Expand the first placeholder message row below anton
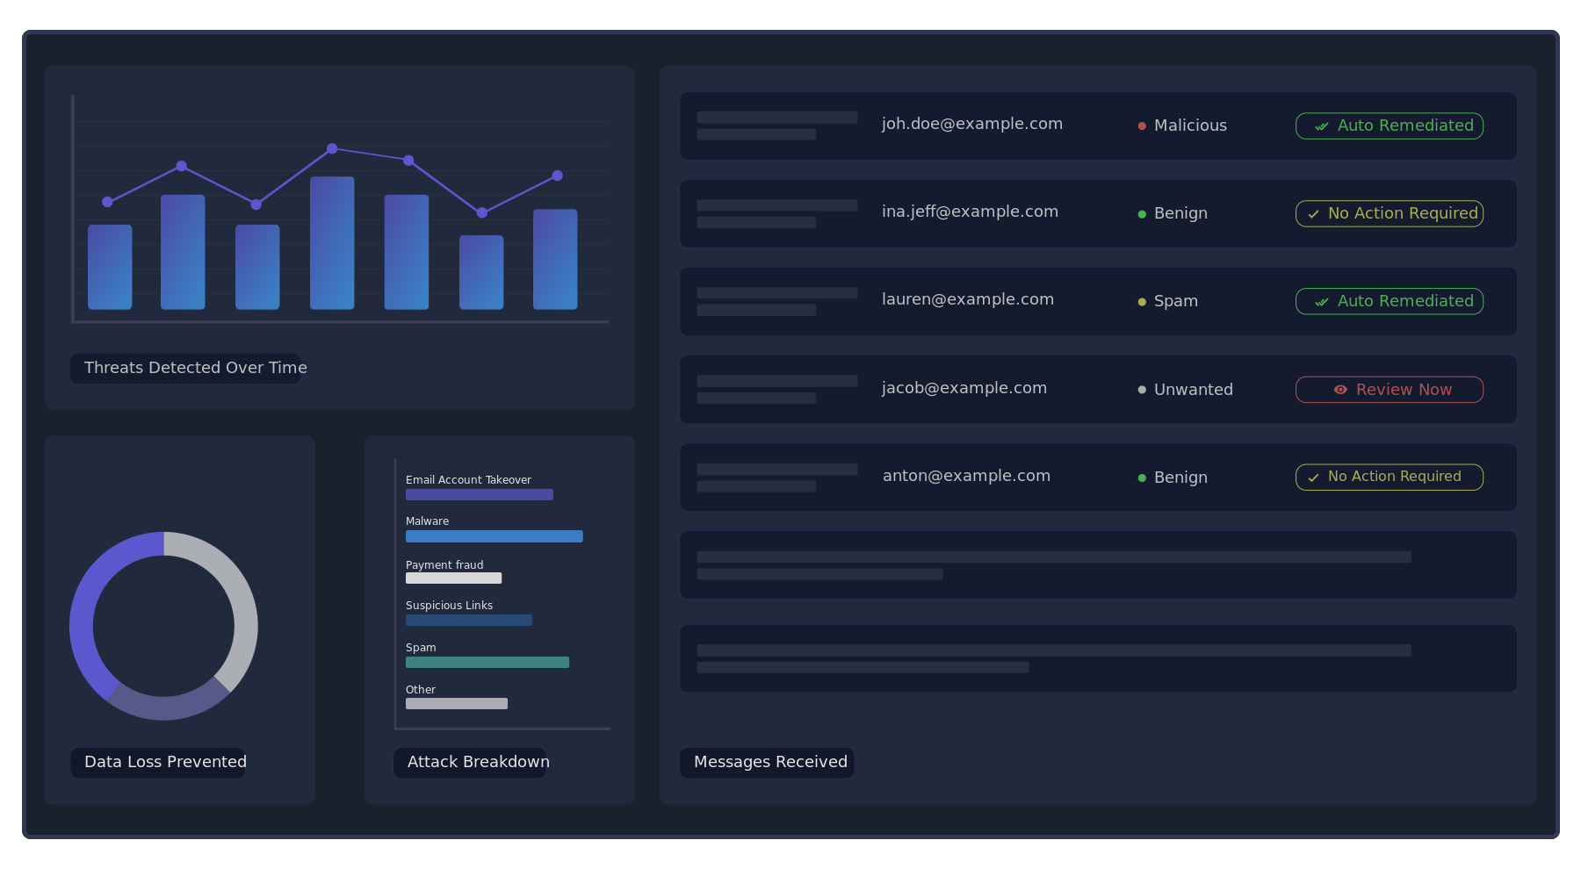Viewport: 1581px width, 869px height. (1098, 565)
